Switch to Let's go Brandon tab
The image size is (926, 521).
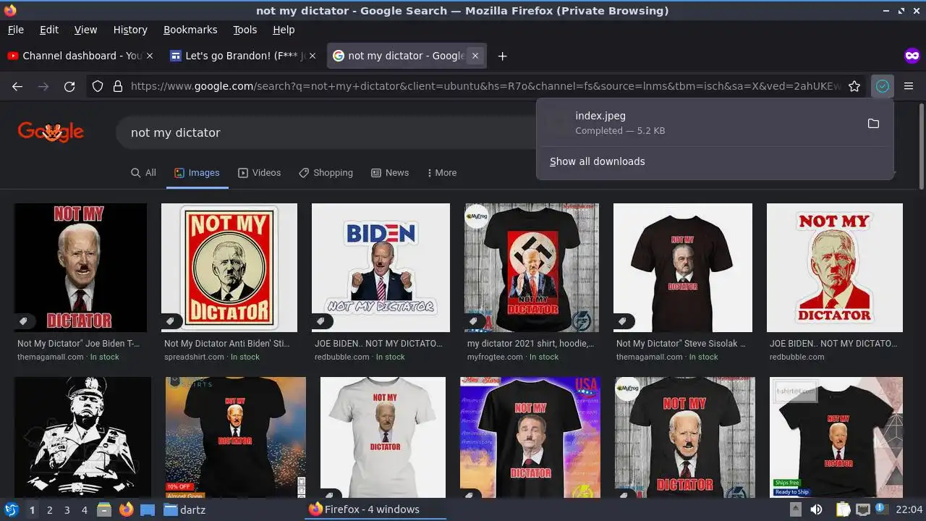(x=243, y=56)
